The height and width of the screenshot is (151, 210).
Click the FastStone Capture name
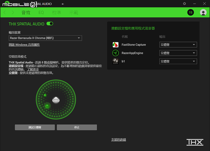pos(134,45)
